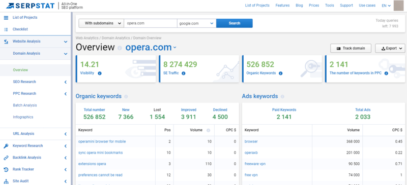Open the Support menu item
The width and height of the screenshot is (407, 185).
[x=346, y=6]
